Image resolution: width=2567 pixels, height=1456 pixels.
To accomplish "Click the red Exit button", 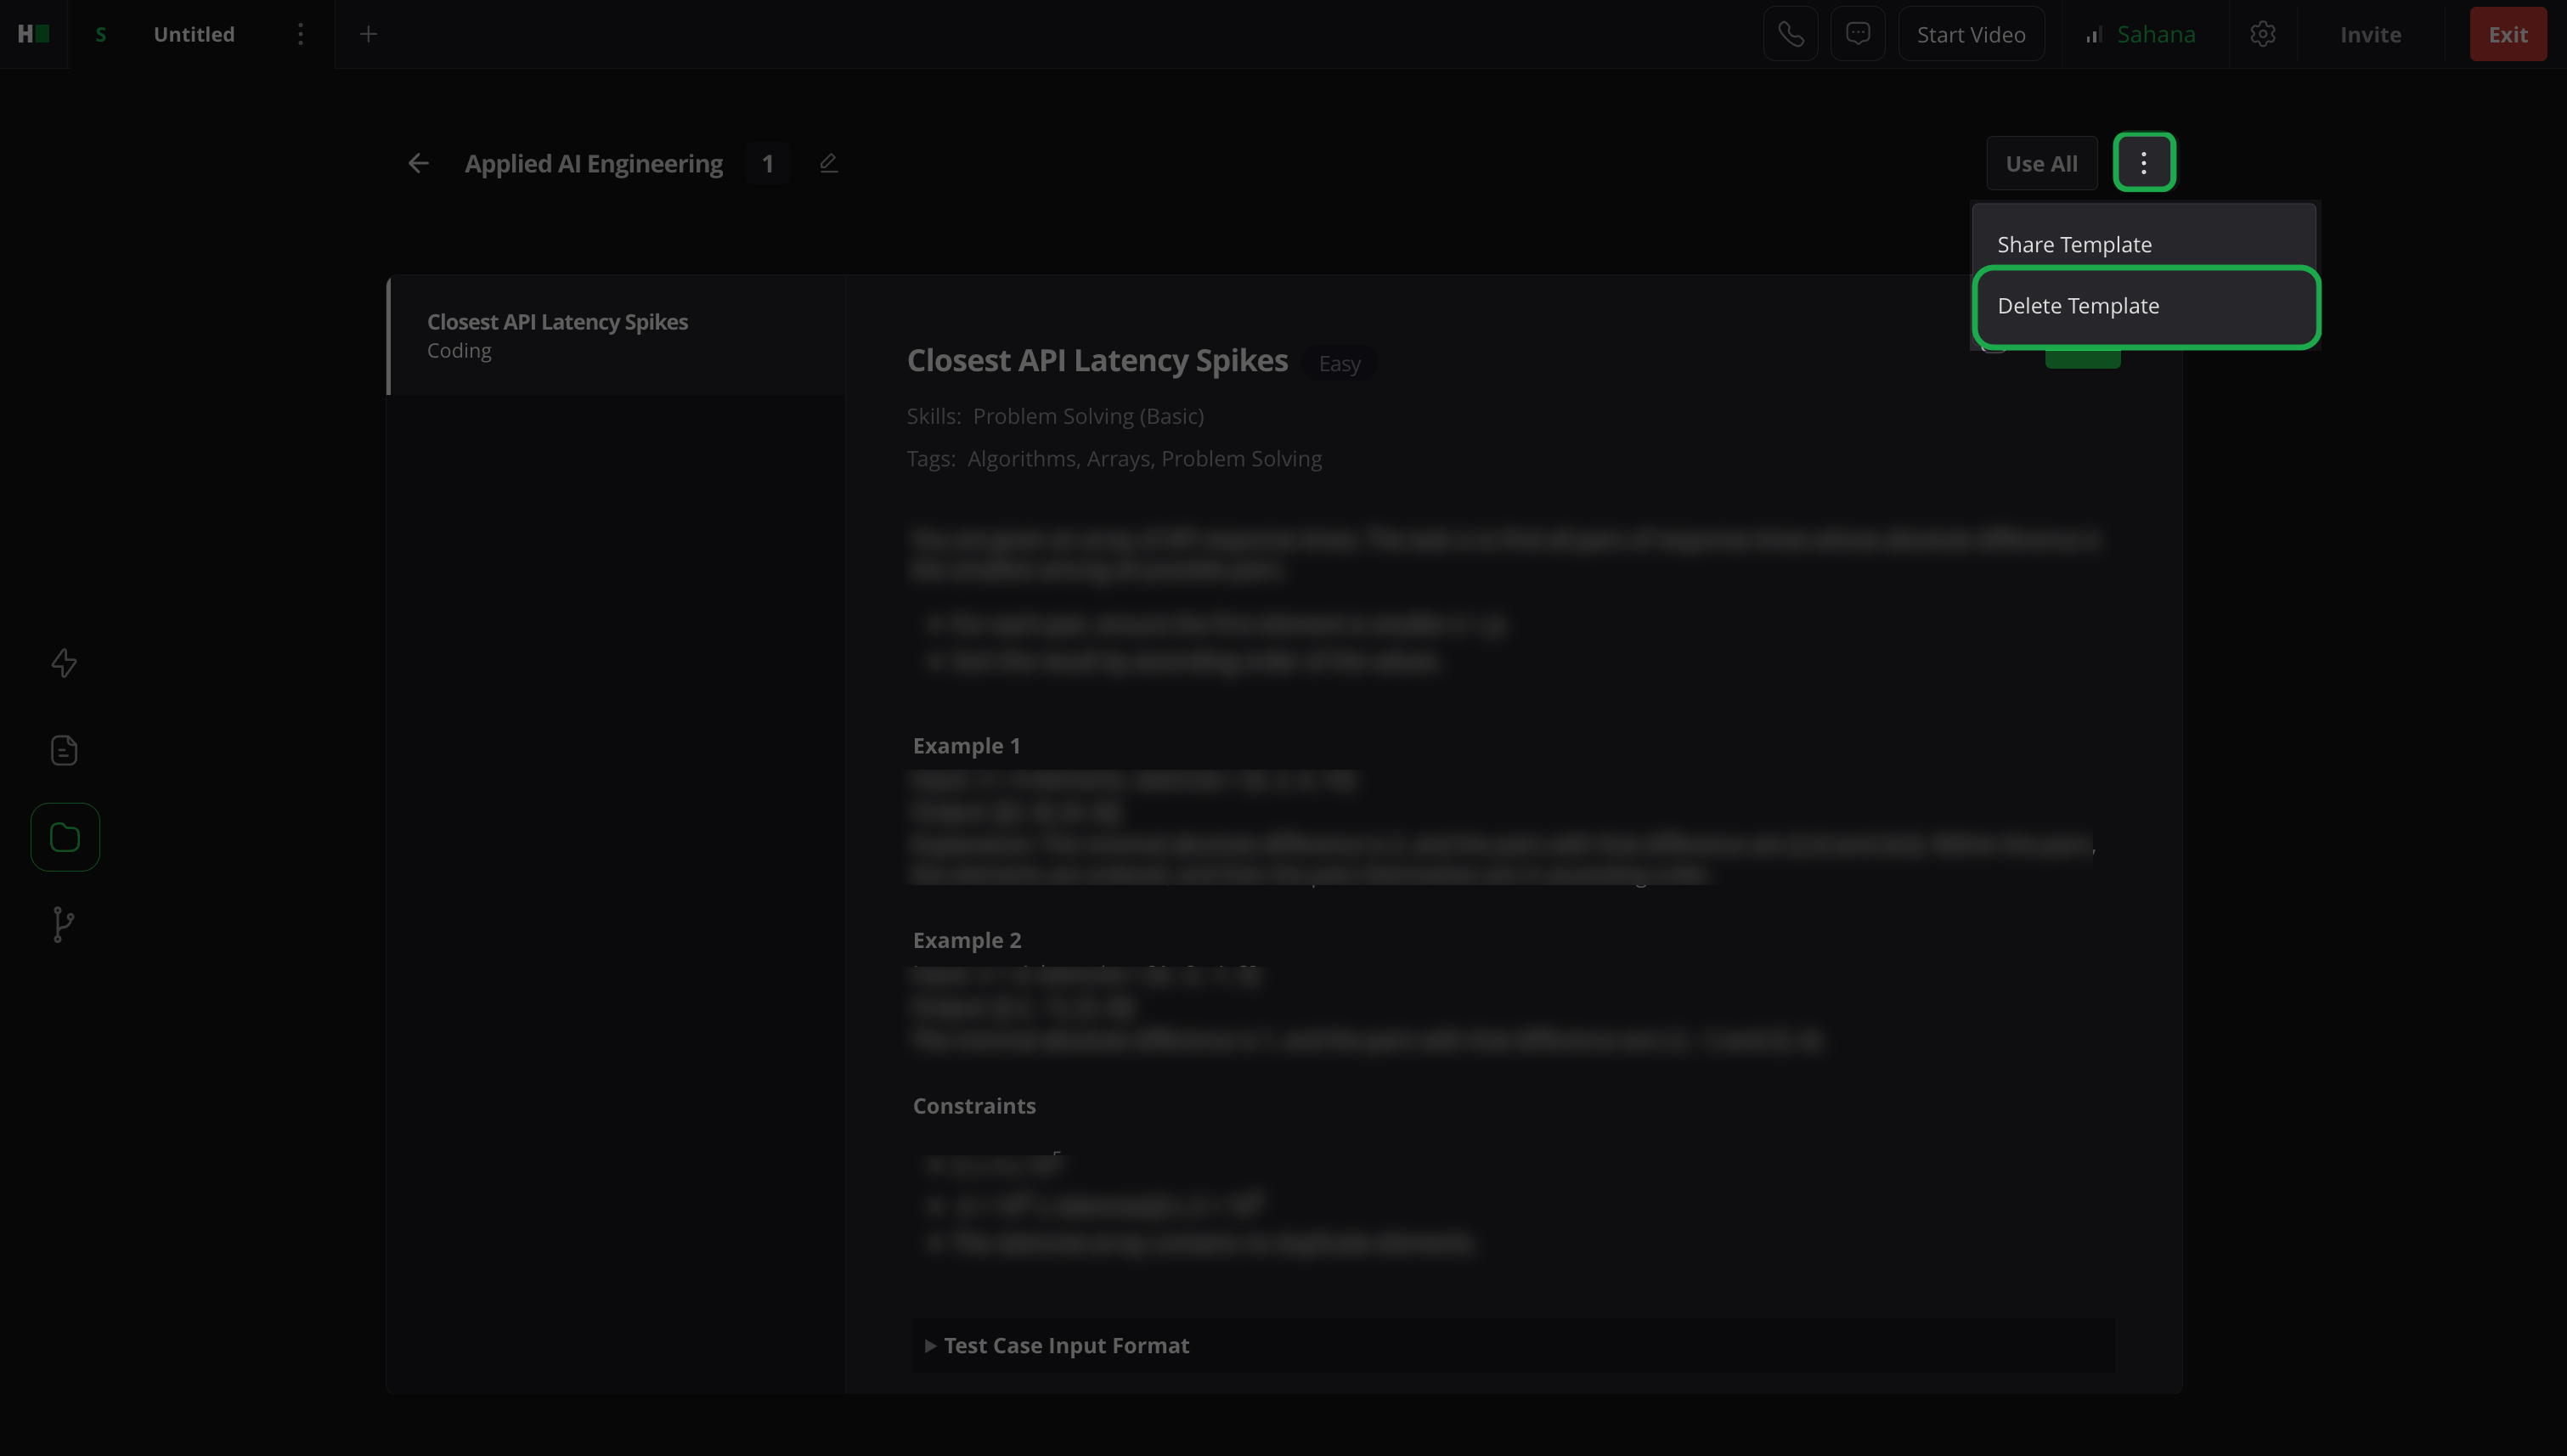I will (x=2507, y=34).
